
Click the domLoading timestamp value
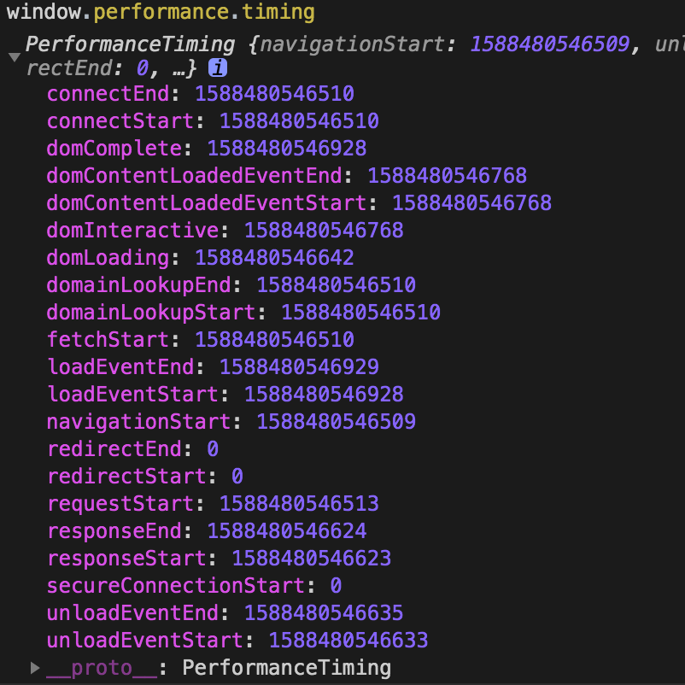[274, 258]
